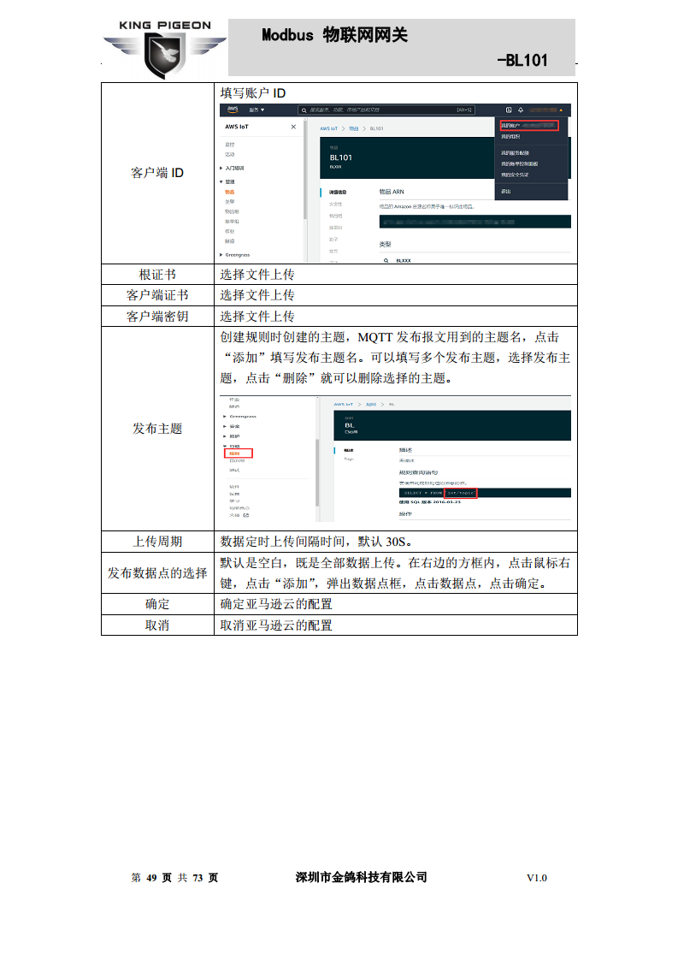
Task: Click the 规则查询语句 heading
Action: point(419,472)
